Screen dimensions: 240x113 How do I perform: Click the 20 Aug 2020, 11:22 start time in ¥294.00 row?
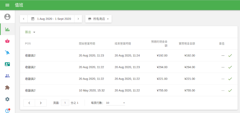coord(91,67)
